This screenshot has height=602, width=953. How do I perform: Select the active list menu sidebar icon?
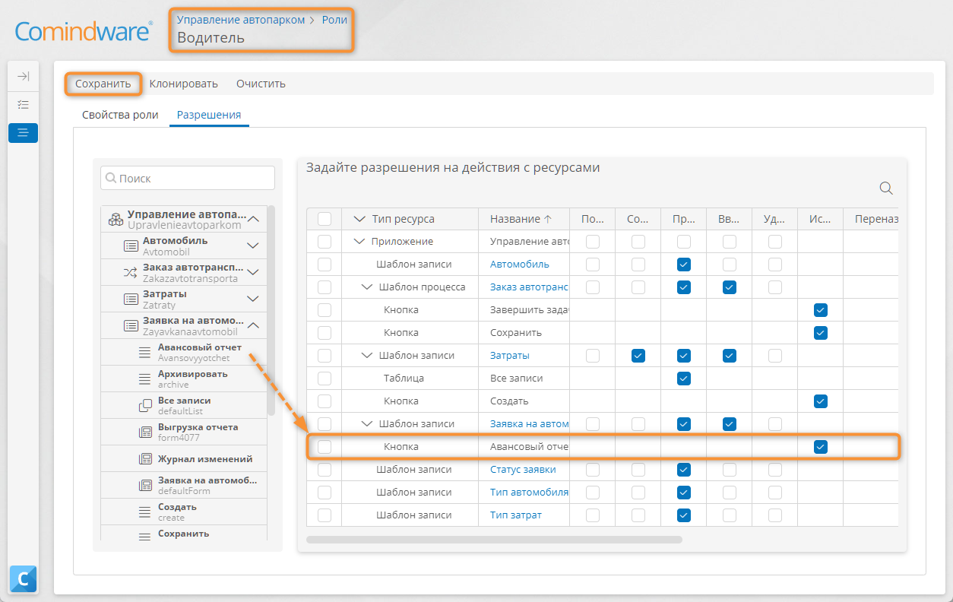tap(23, 133)
